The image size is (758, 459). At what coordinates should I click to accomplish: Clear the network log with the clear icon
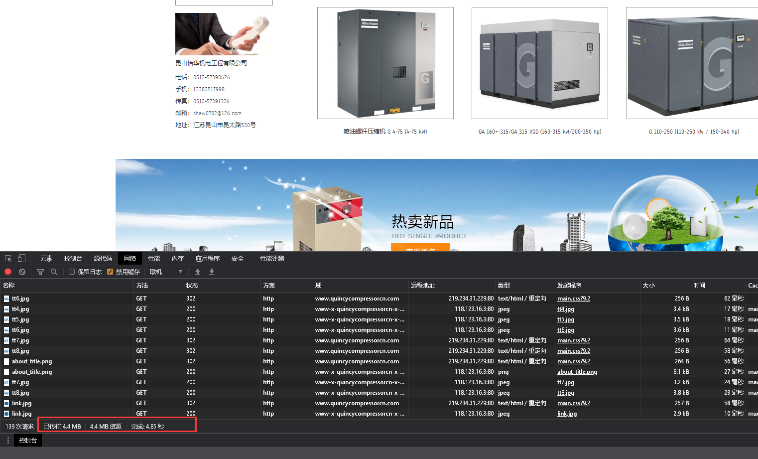tap(22, 272)
